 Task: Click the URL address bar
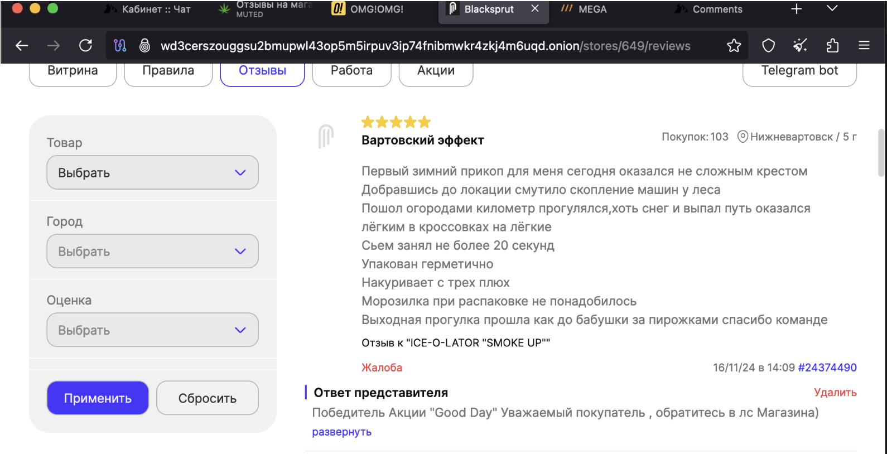[424, 46]
